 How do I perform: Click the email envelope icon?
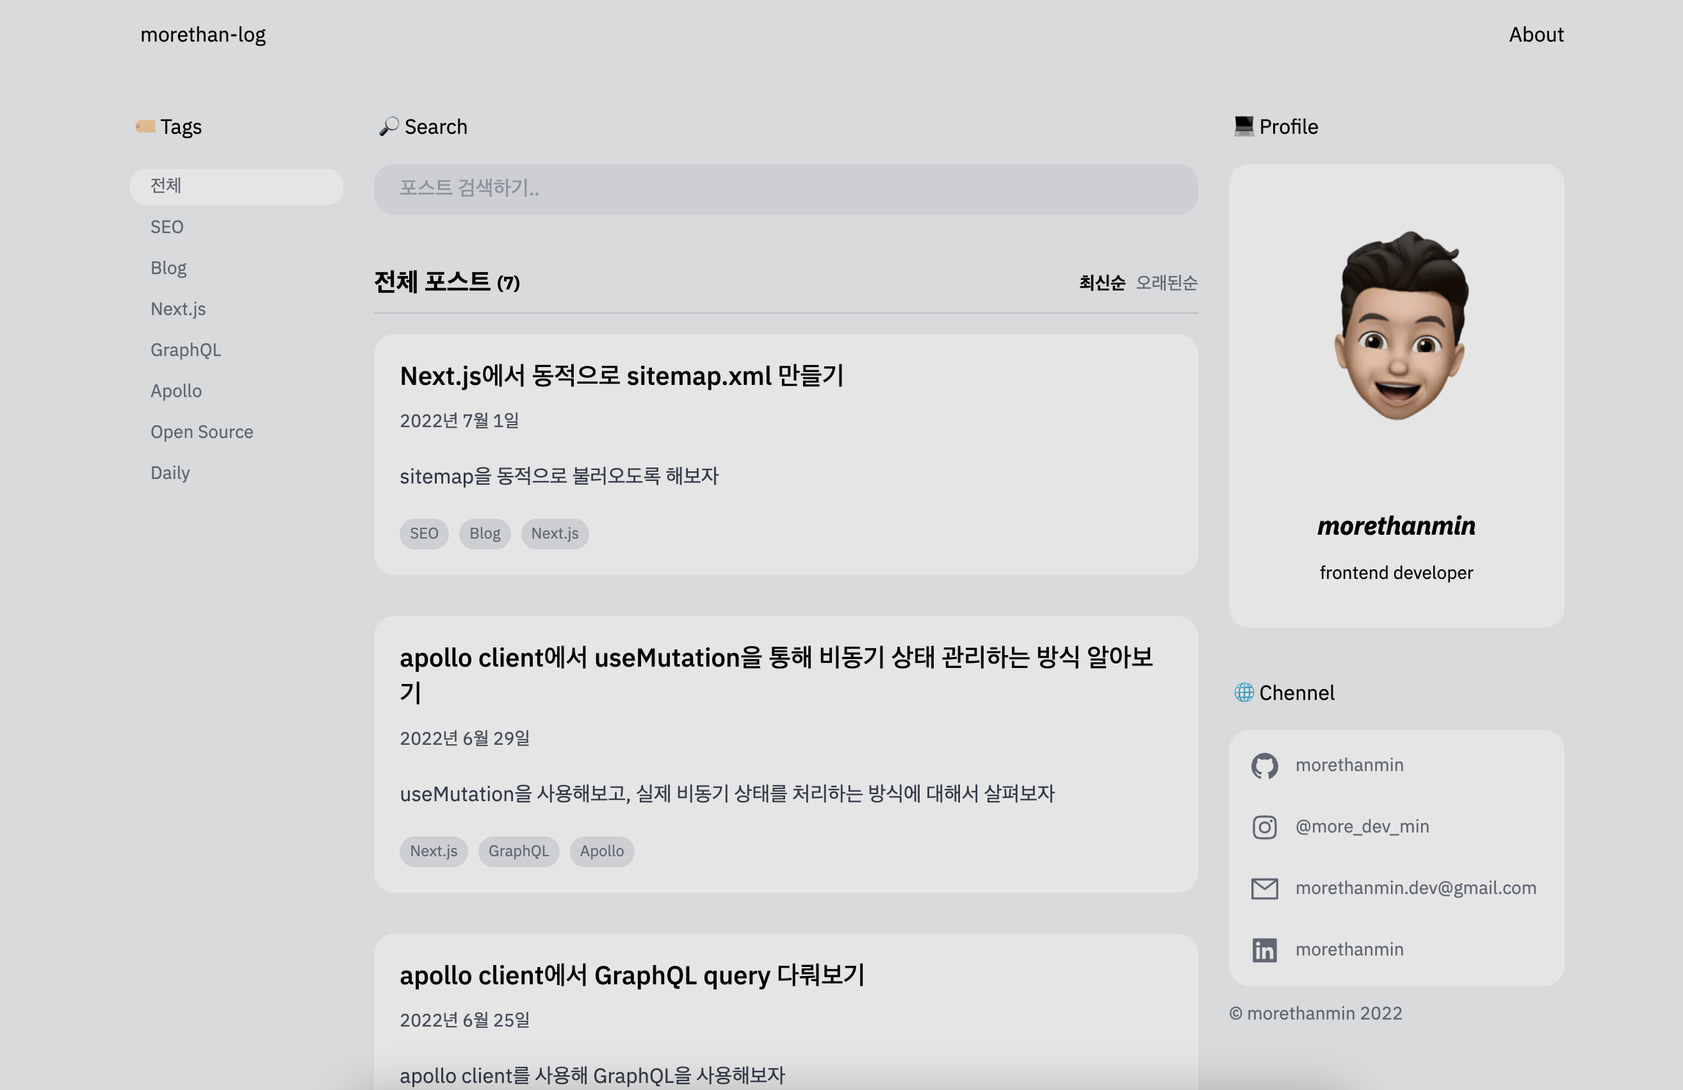[x=1264, y=888]
